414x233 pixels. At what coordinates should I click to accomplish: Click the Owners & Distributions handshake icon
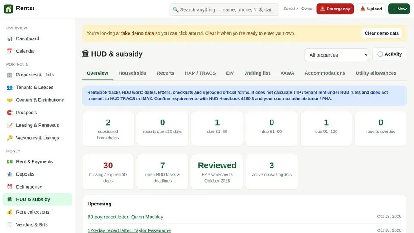[9, 100]
